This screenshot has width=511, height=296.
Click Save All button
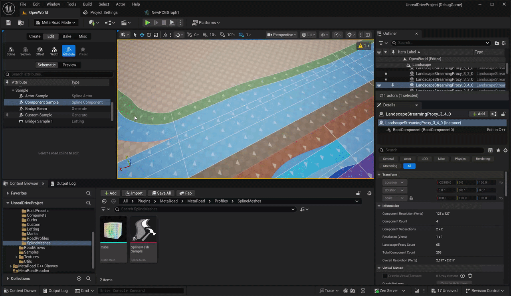click(x=160, y=193)
